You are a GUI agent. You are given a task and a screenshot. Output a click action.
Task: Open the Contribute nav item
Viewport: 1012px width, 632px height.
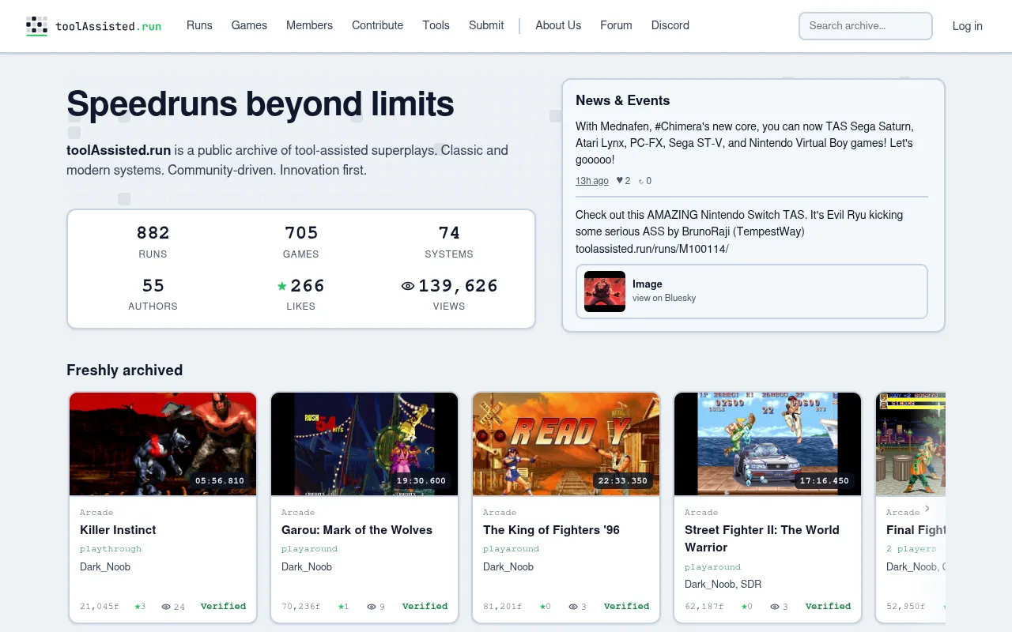pyautogui.click(x=377, y=25)
